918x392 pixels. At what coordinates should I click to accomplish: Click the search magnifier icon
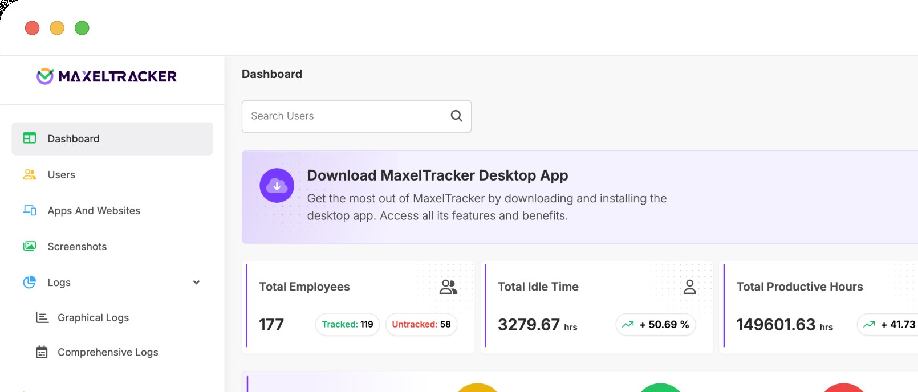[456, 116]
